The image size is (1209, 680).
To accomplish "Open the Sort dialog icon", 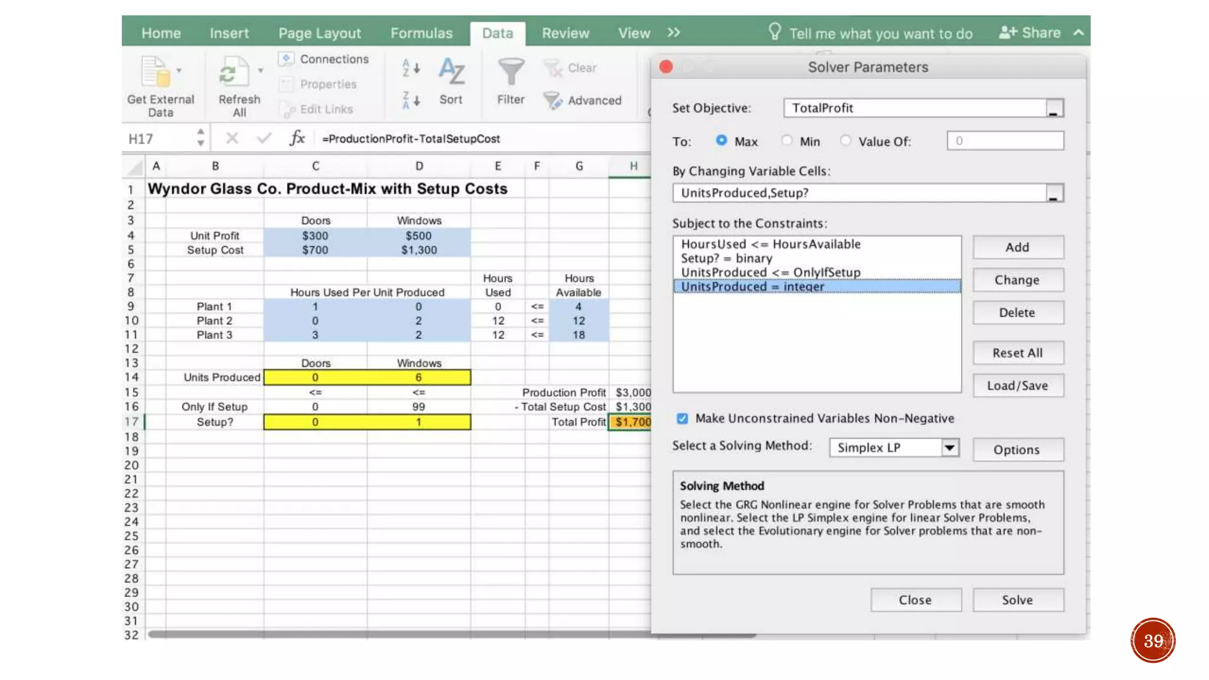I will tap(452, 71).
